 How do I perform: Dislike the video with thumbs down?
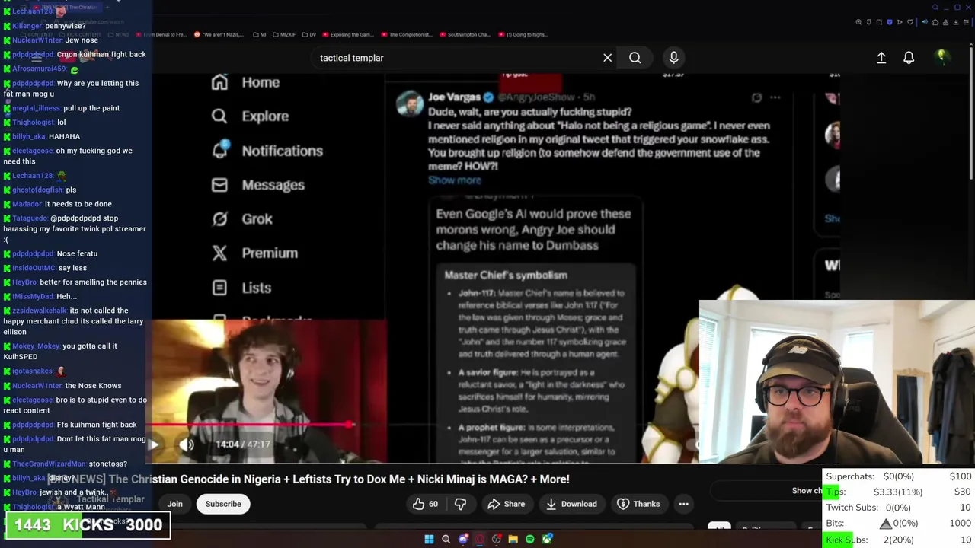click(460, 504)
